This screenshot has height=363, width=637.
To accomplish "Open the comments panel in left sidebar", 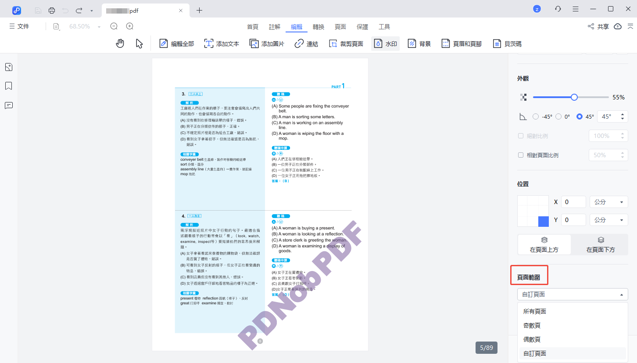I will (8, 105).
